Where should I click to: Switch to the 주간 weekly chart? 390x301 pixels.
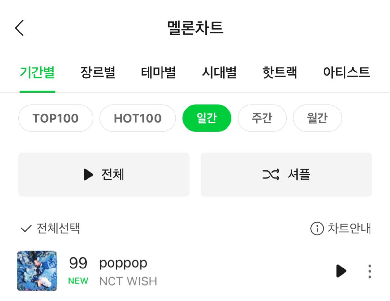tap(262, 118)
